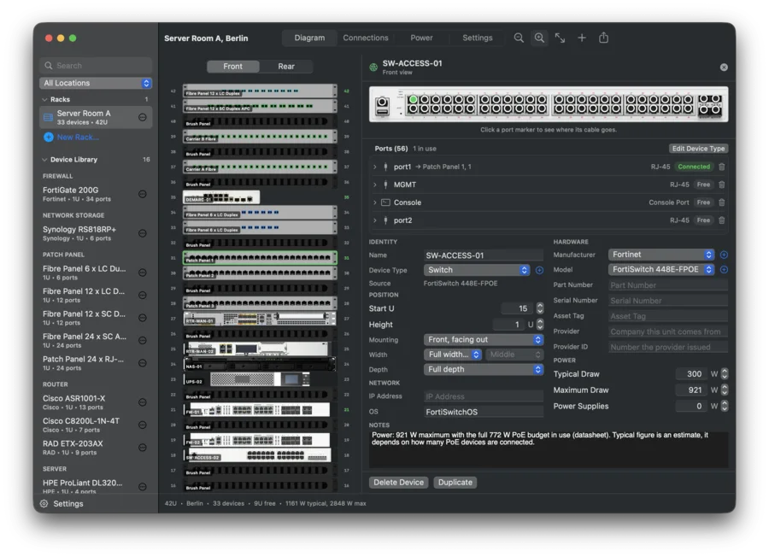Delete port1 using its trash icon

click(721, 167)
